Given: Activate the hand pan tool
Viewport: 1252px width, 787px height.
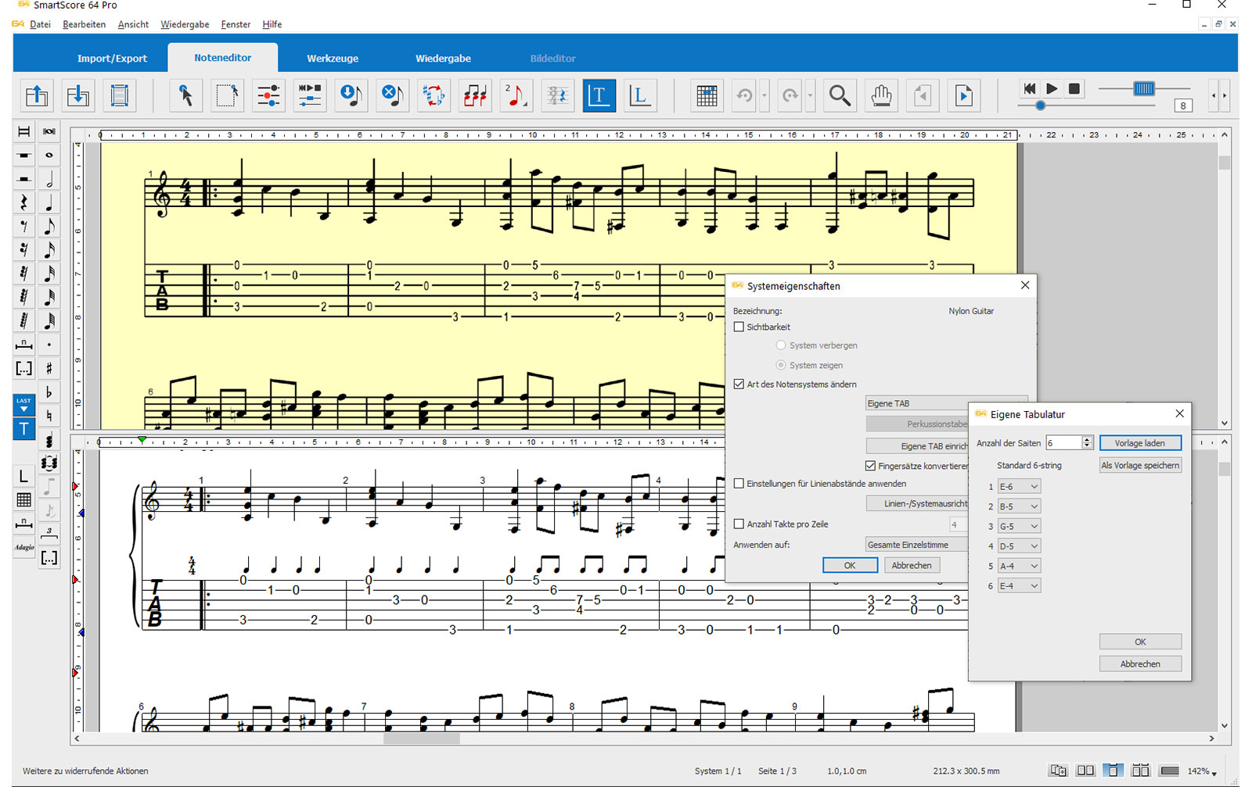Looking at the screenshot, I should pos(881,95).
